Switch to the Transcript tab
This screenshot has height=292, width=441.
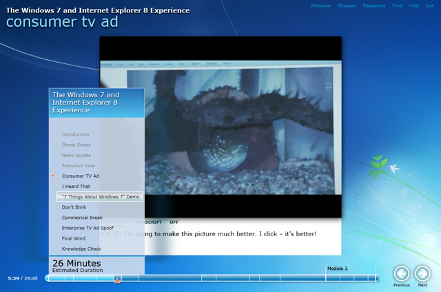147,222
